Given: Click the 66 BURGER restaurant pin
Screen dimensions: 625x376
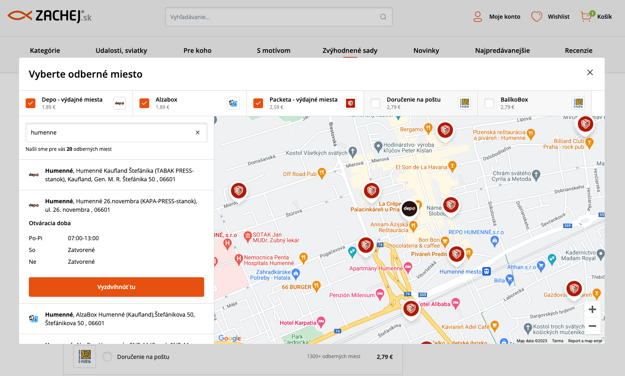Looking at the screenshot, I should 316,286.
